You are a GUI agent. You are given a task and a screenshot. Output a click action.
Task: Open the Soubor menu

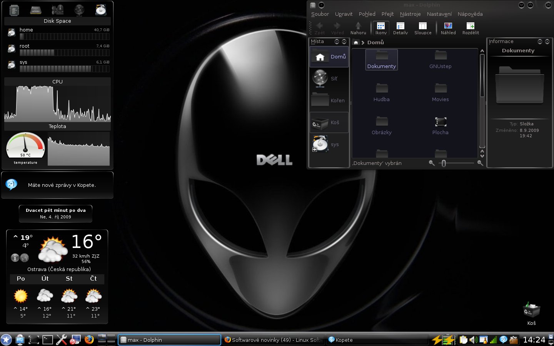[320, 14]
